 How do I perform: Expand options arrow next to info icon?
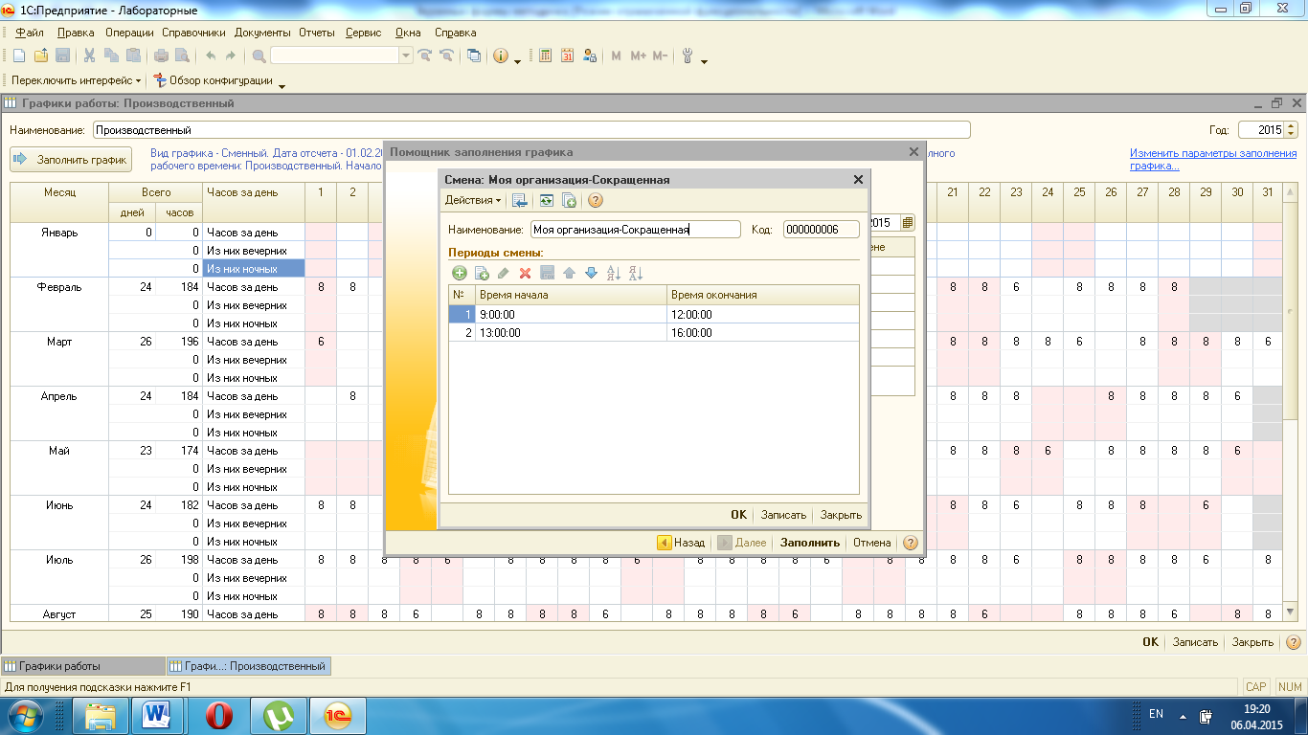518,61
